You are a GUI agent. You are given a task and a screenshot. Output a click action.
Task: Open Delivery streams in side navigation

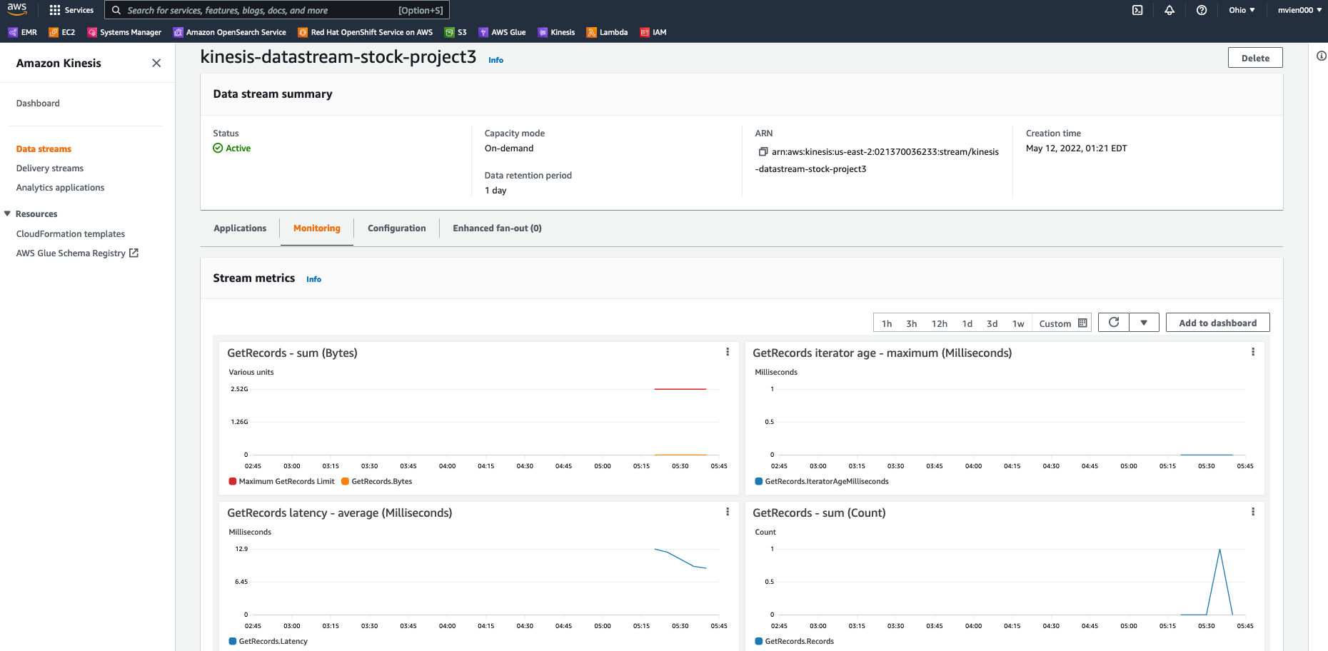50,168
